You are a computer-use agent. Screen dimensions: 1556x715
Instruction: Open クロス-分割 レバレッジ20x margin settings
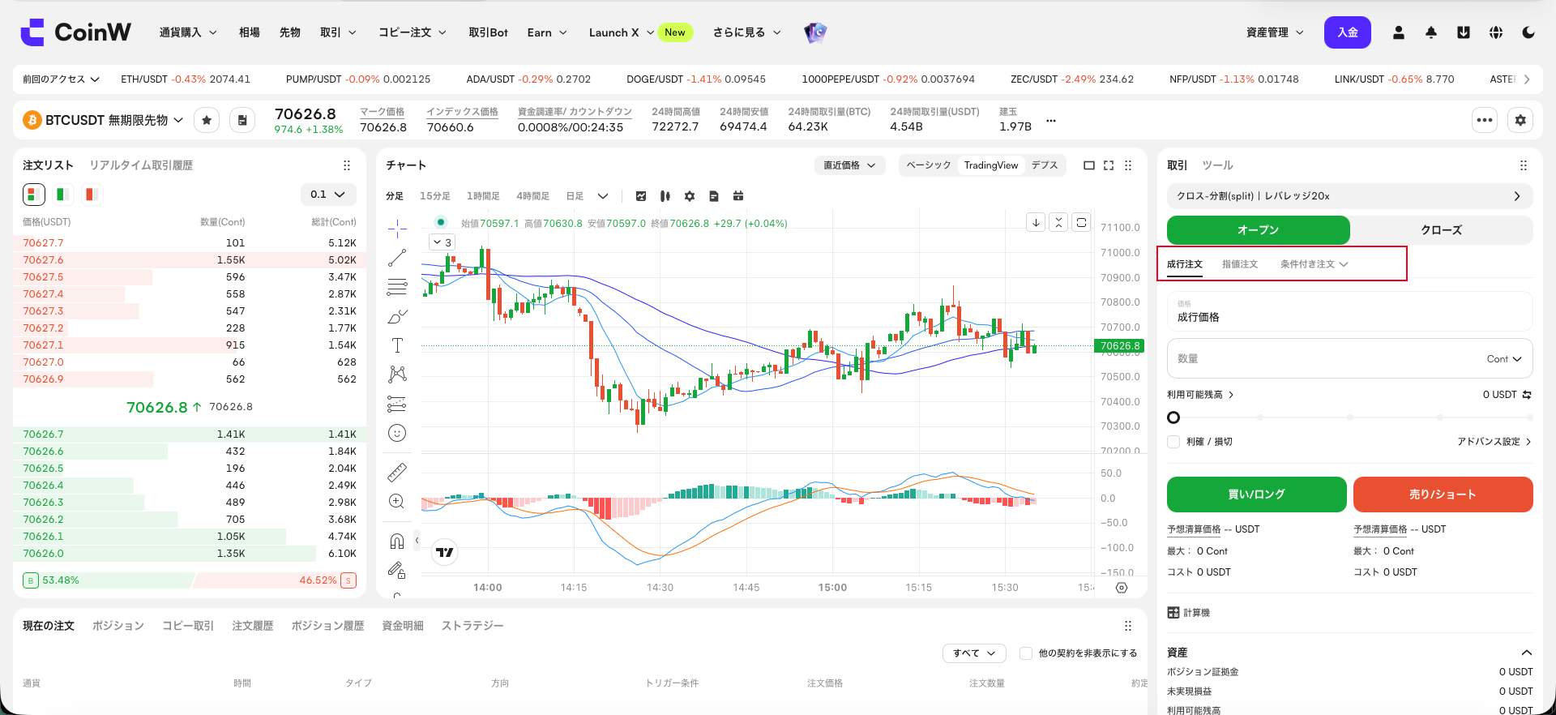click(1350, 196)
